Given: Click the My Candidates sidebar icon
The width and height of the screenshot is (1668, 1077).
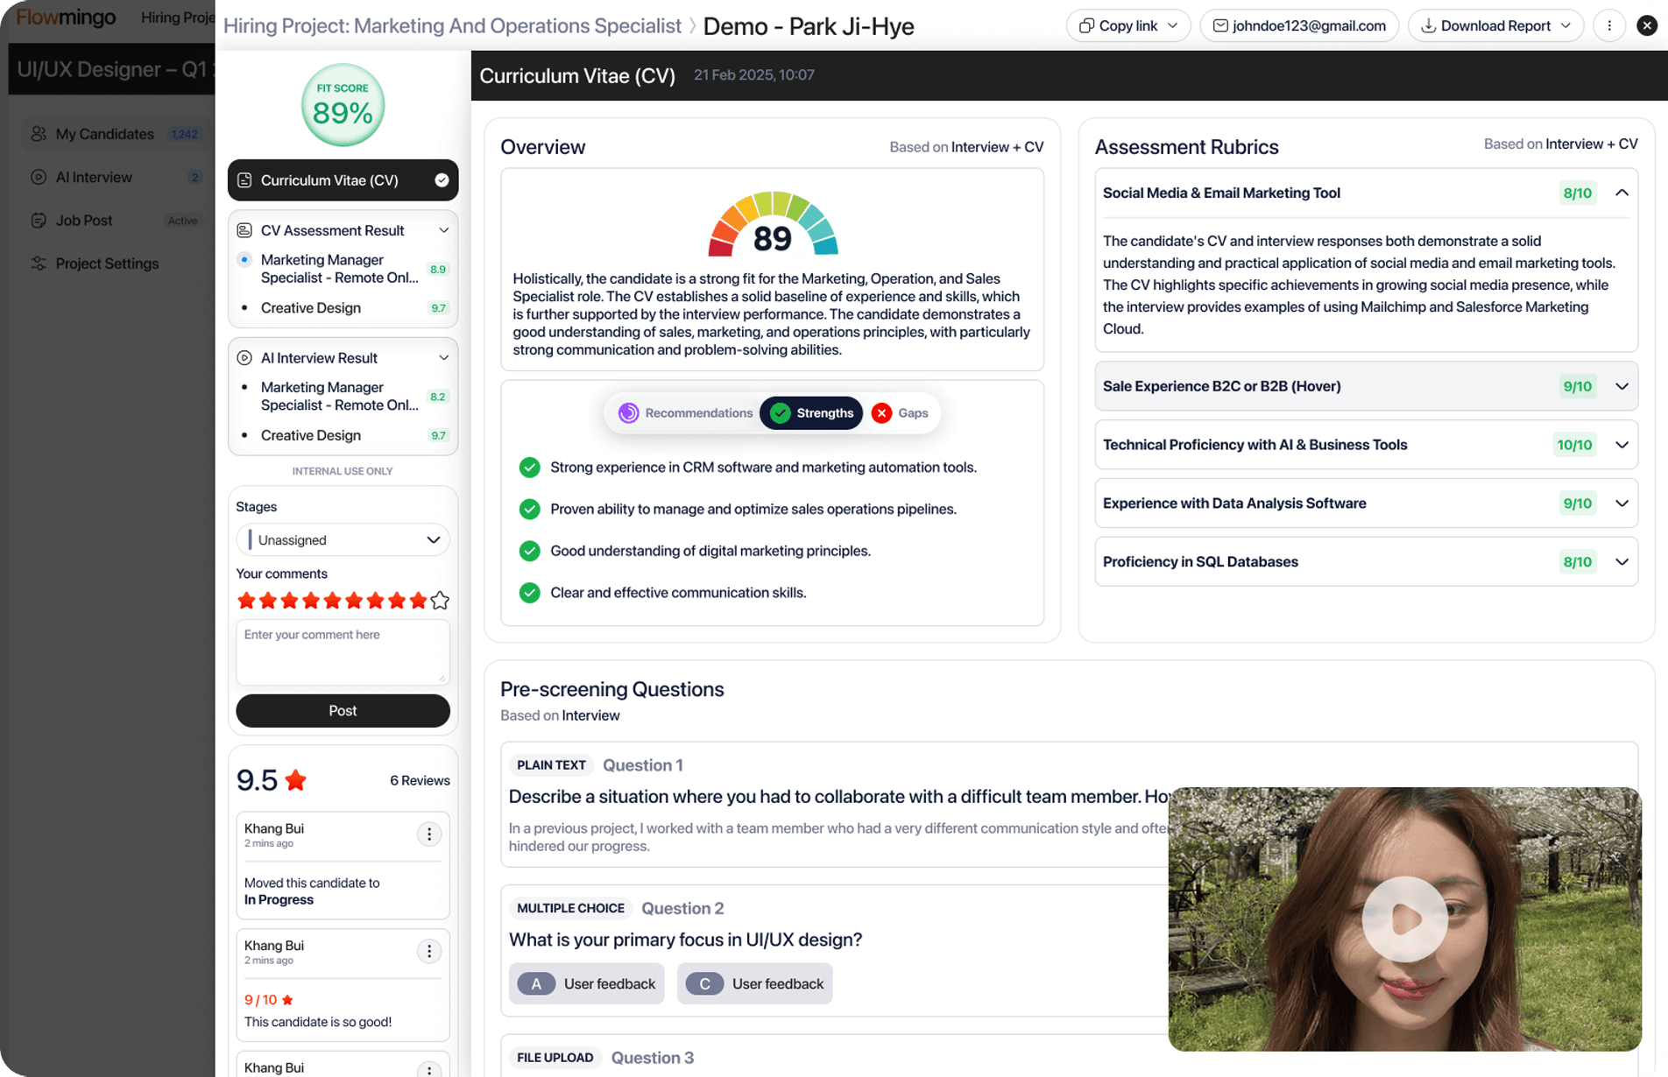Looking at the screenshot, I should click(x=39, y=134).
